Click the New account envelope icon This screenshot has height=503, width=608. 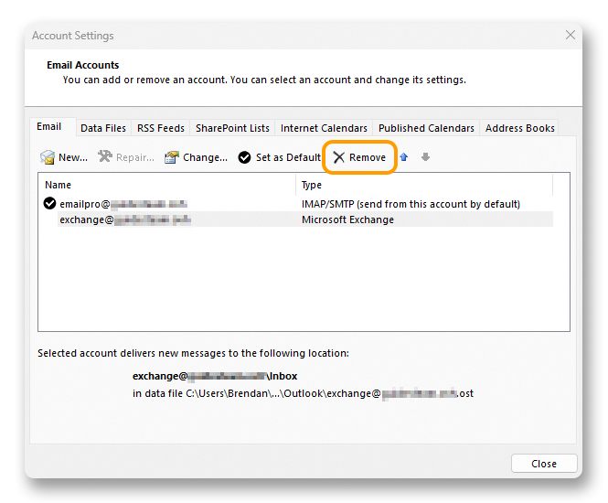[x=48, y=157]
